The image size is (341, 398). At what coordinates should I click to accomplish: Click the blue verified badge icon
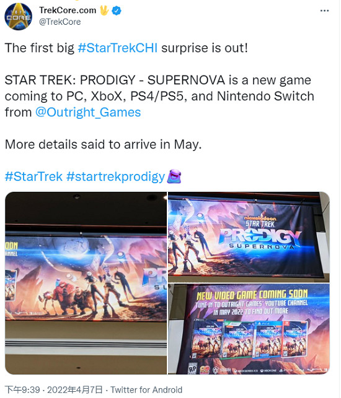coord(117,11)
